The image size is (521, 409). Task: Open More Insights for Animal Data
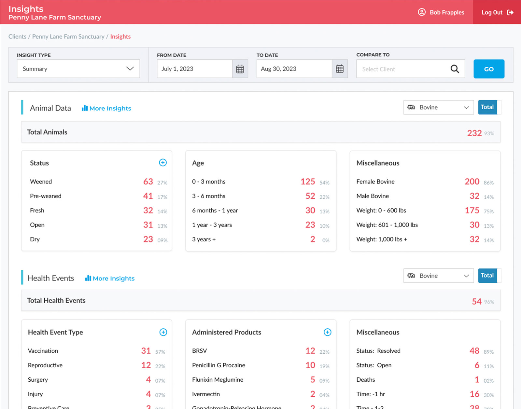click(x=106, y=108)
